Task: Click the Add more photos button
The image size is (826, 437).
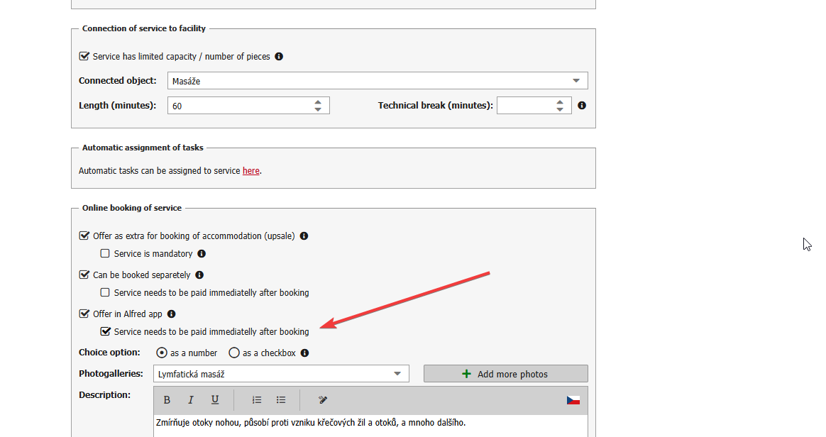Action: point(505,374)
